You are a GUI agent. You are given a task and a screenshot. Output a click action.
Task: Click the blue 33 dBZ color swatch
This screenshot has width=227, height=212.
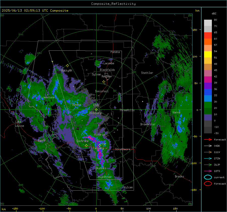(208, 92)
